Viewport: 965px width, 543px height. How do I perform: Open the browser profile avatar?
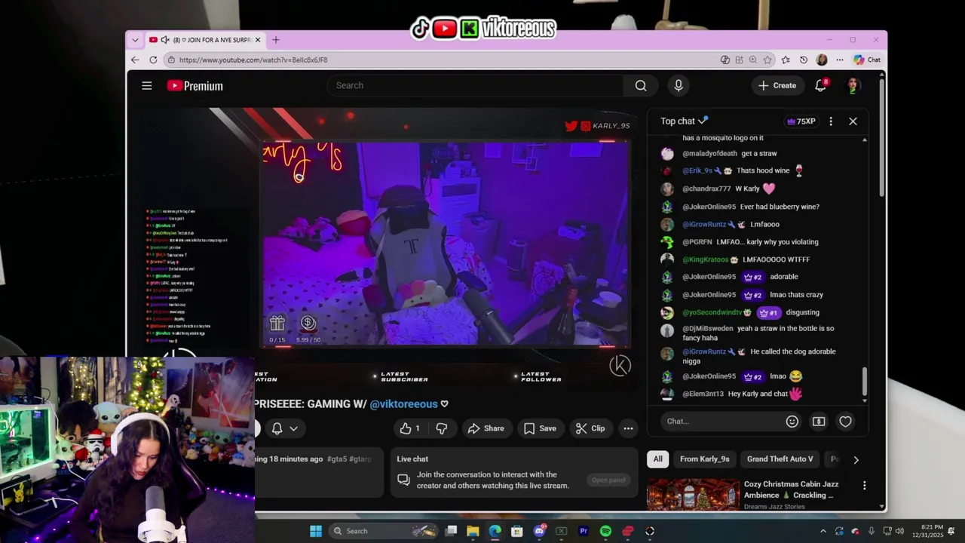(822, 60)
